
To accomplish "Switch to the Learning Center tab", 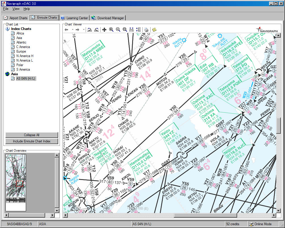I will (75, 18).
